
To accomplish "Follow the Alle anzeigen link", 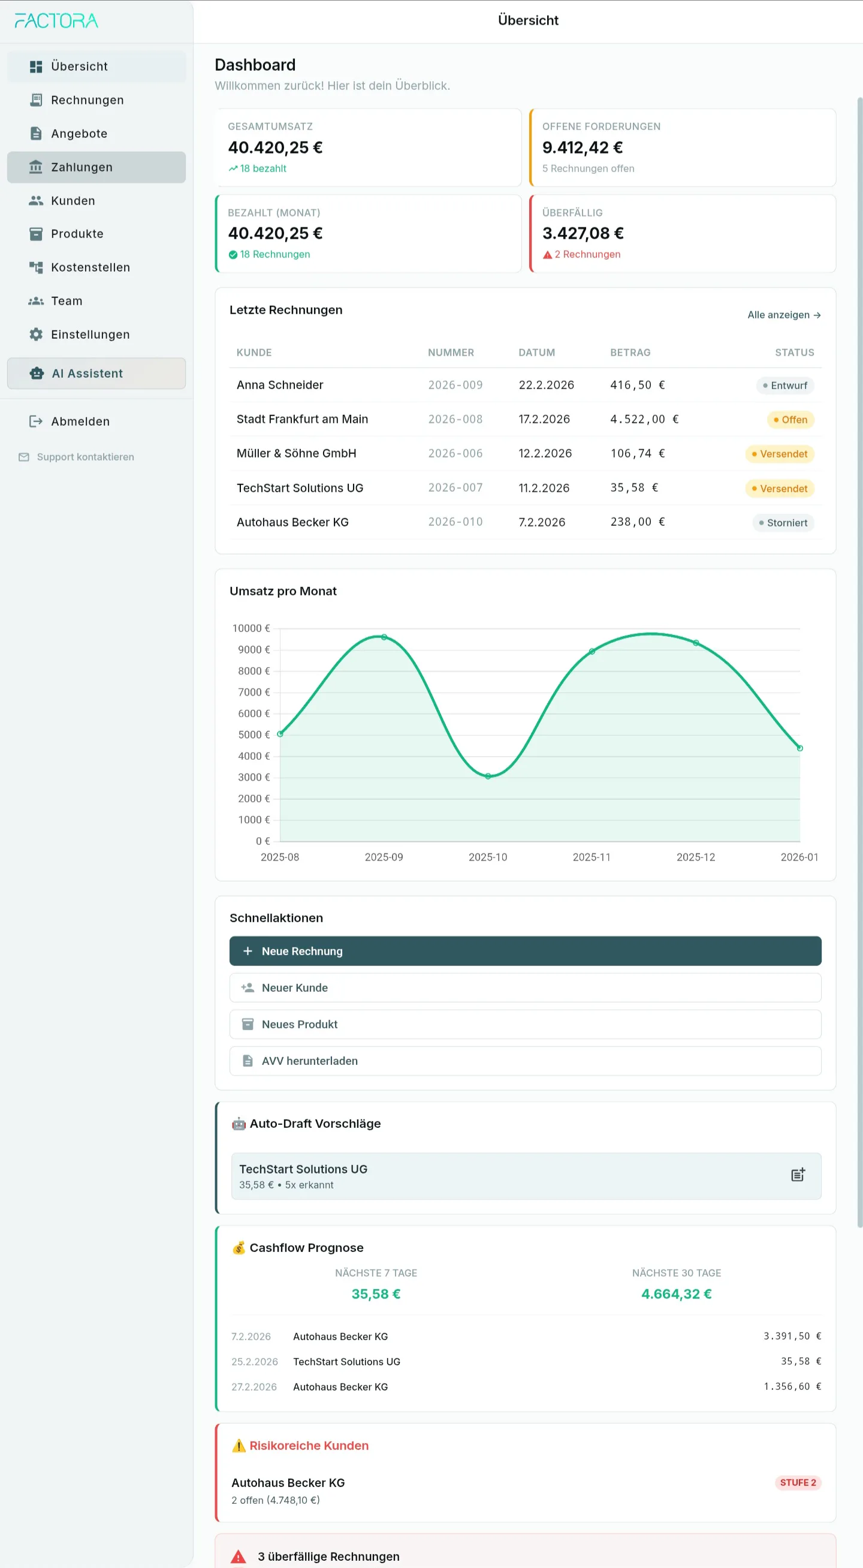I will (x=784, y=315).
